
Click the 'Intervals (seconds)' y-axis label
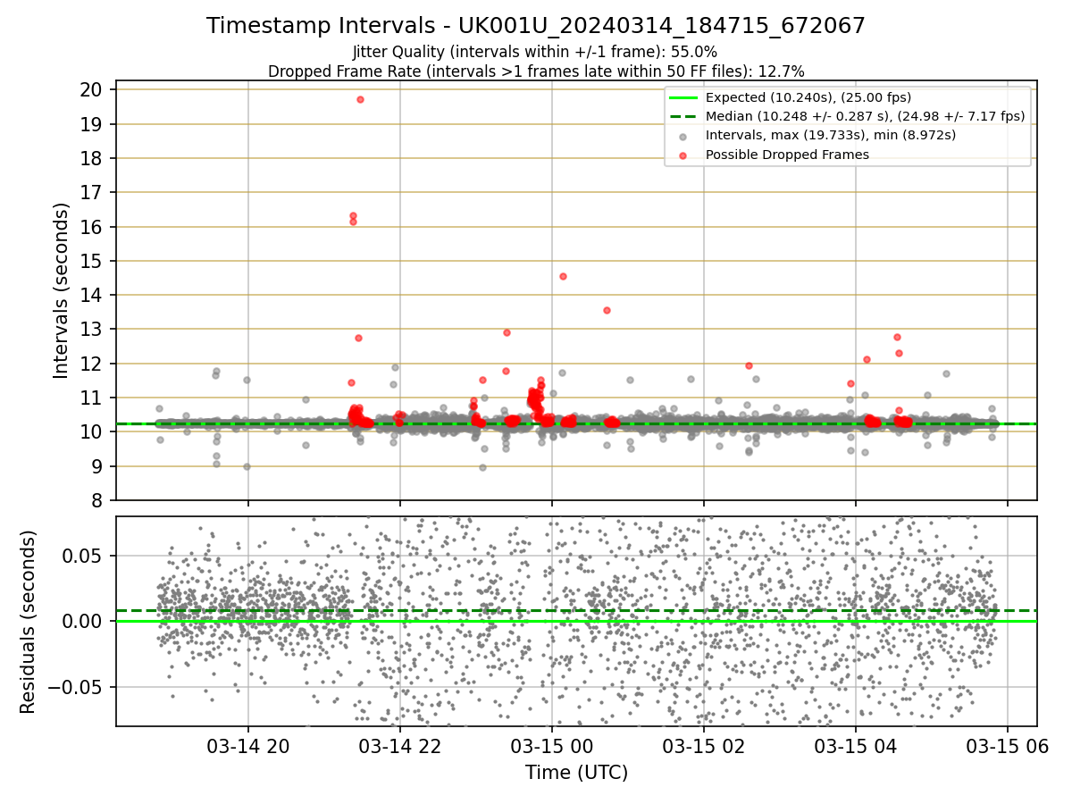[61, 290]
